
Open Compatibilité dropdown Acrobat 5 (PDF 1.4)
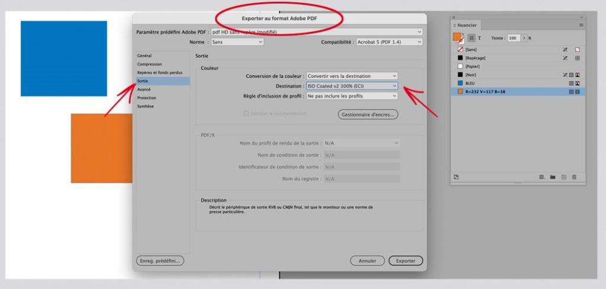(x=389, y=42)
